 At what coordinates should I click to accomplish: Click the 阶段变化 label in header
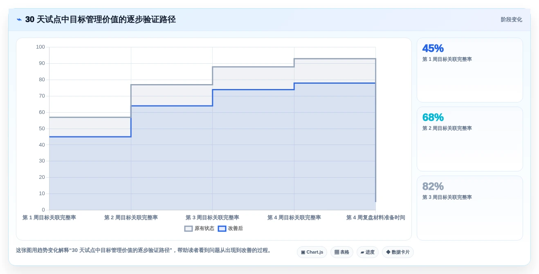point(512,20)
